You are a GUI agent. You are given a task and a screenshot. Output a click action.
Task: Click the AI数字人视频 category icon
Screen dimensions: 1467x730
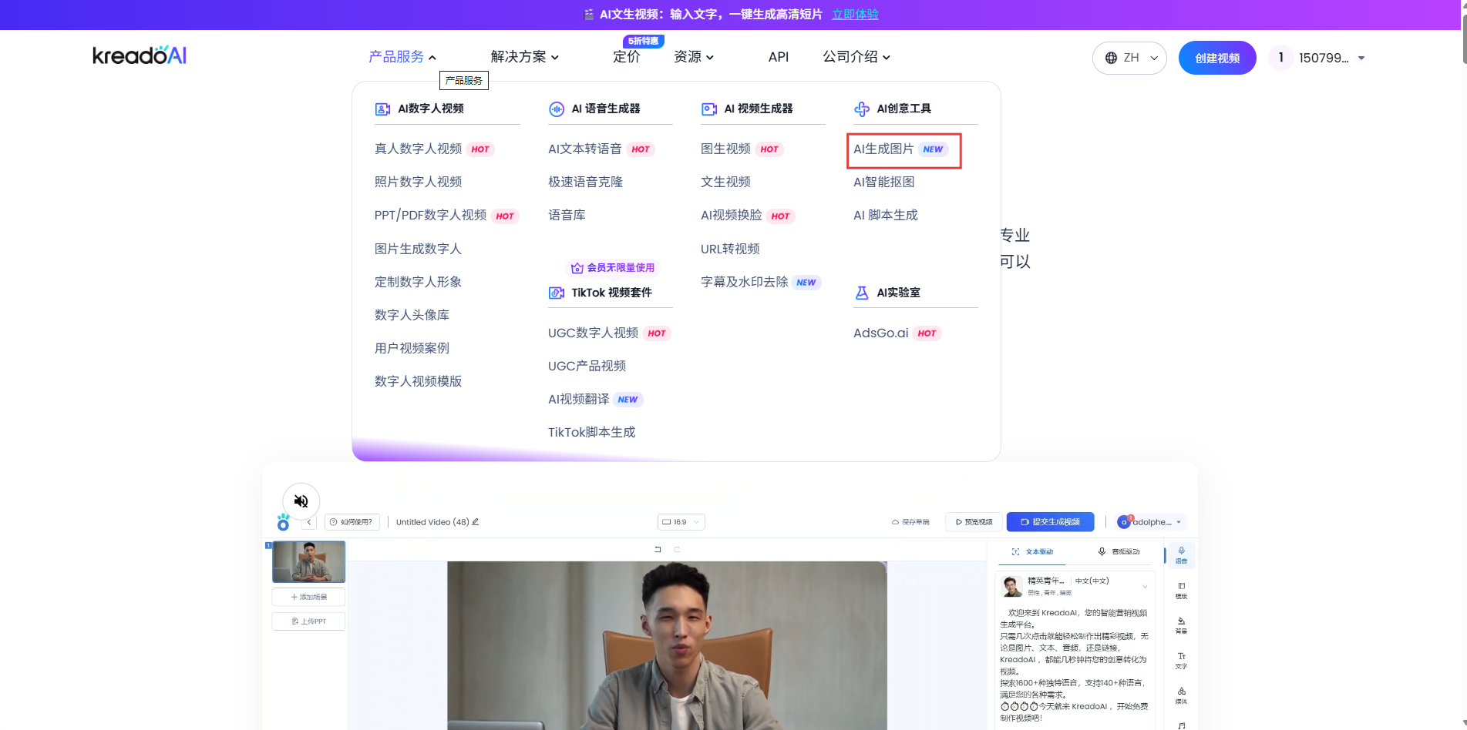point(382,109)
